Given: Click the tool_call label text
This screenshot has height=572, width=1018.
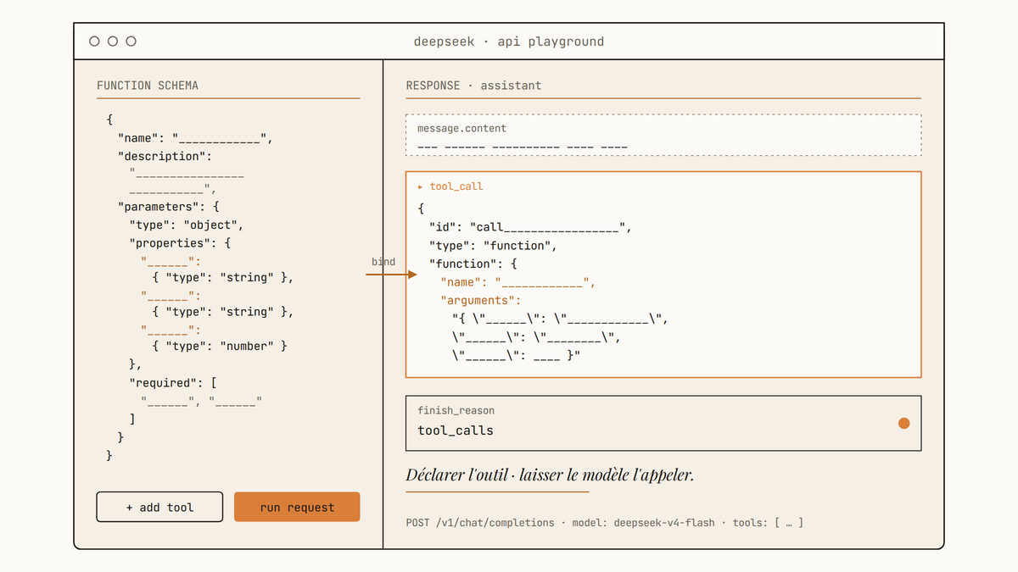Looking at the screenshot, I should (456, 186).
